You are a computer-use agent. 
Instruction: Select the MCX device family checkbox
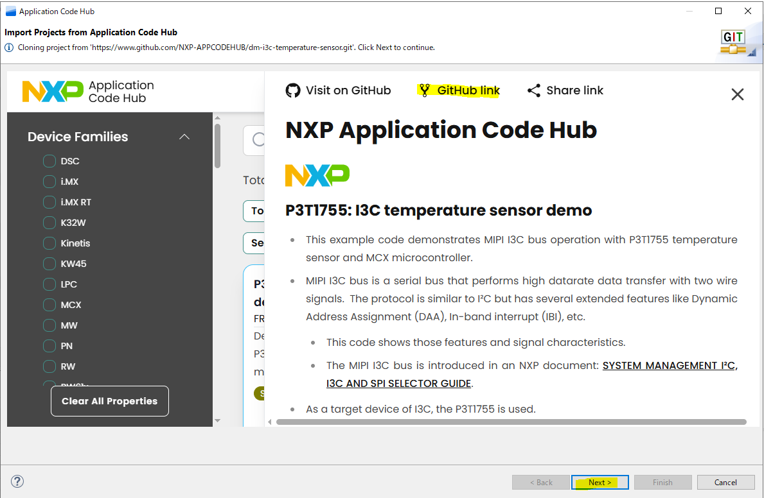[49, 305]
